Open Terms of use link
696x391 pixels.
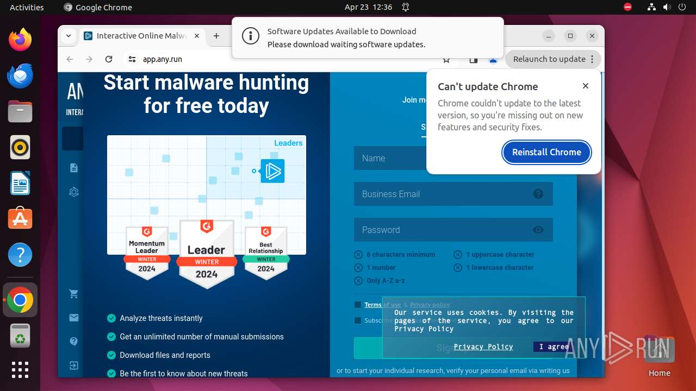point(382,305)
